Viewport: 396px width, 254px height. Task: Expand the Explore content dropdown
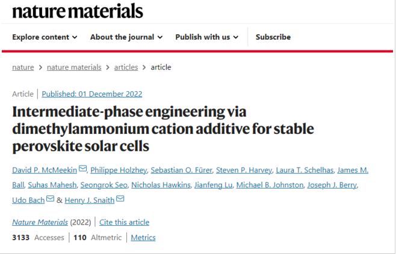[x=45, y=37]
